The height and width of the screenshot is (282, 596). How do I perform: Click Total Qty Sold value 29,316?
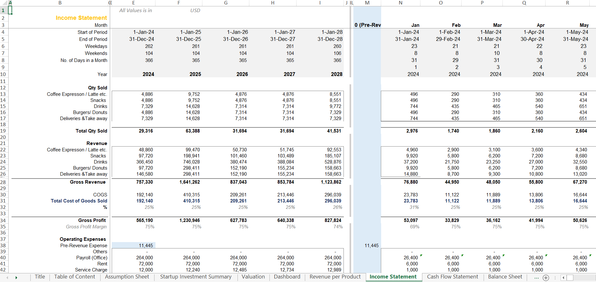146,131
